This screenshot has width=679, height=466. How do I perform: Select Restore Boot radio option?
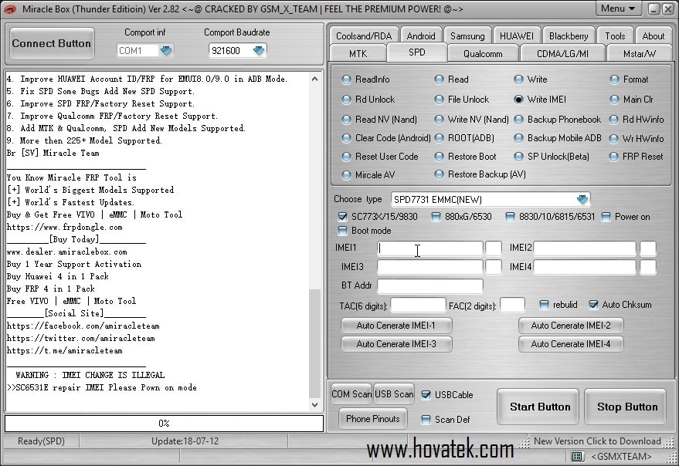coord(466,157)
